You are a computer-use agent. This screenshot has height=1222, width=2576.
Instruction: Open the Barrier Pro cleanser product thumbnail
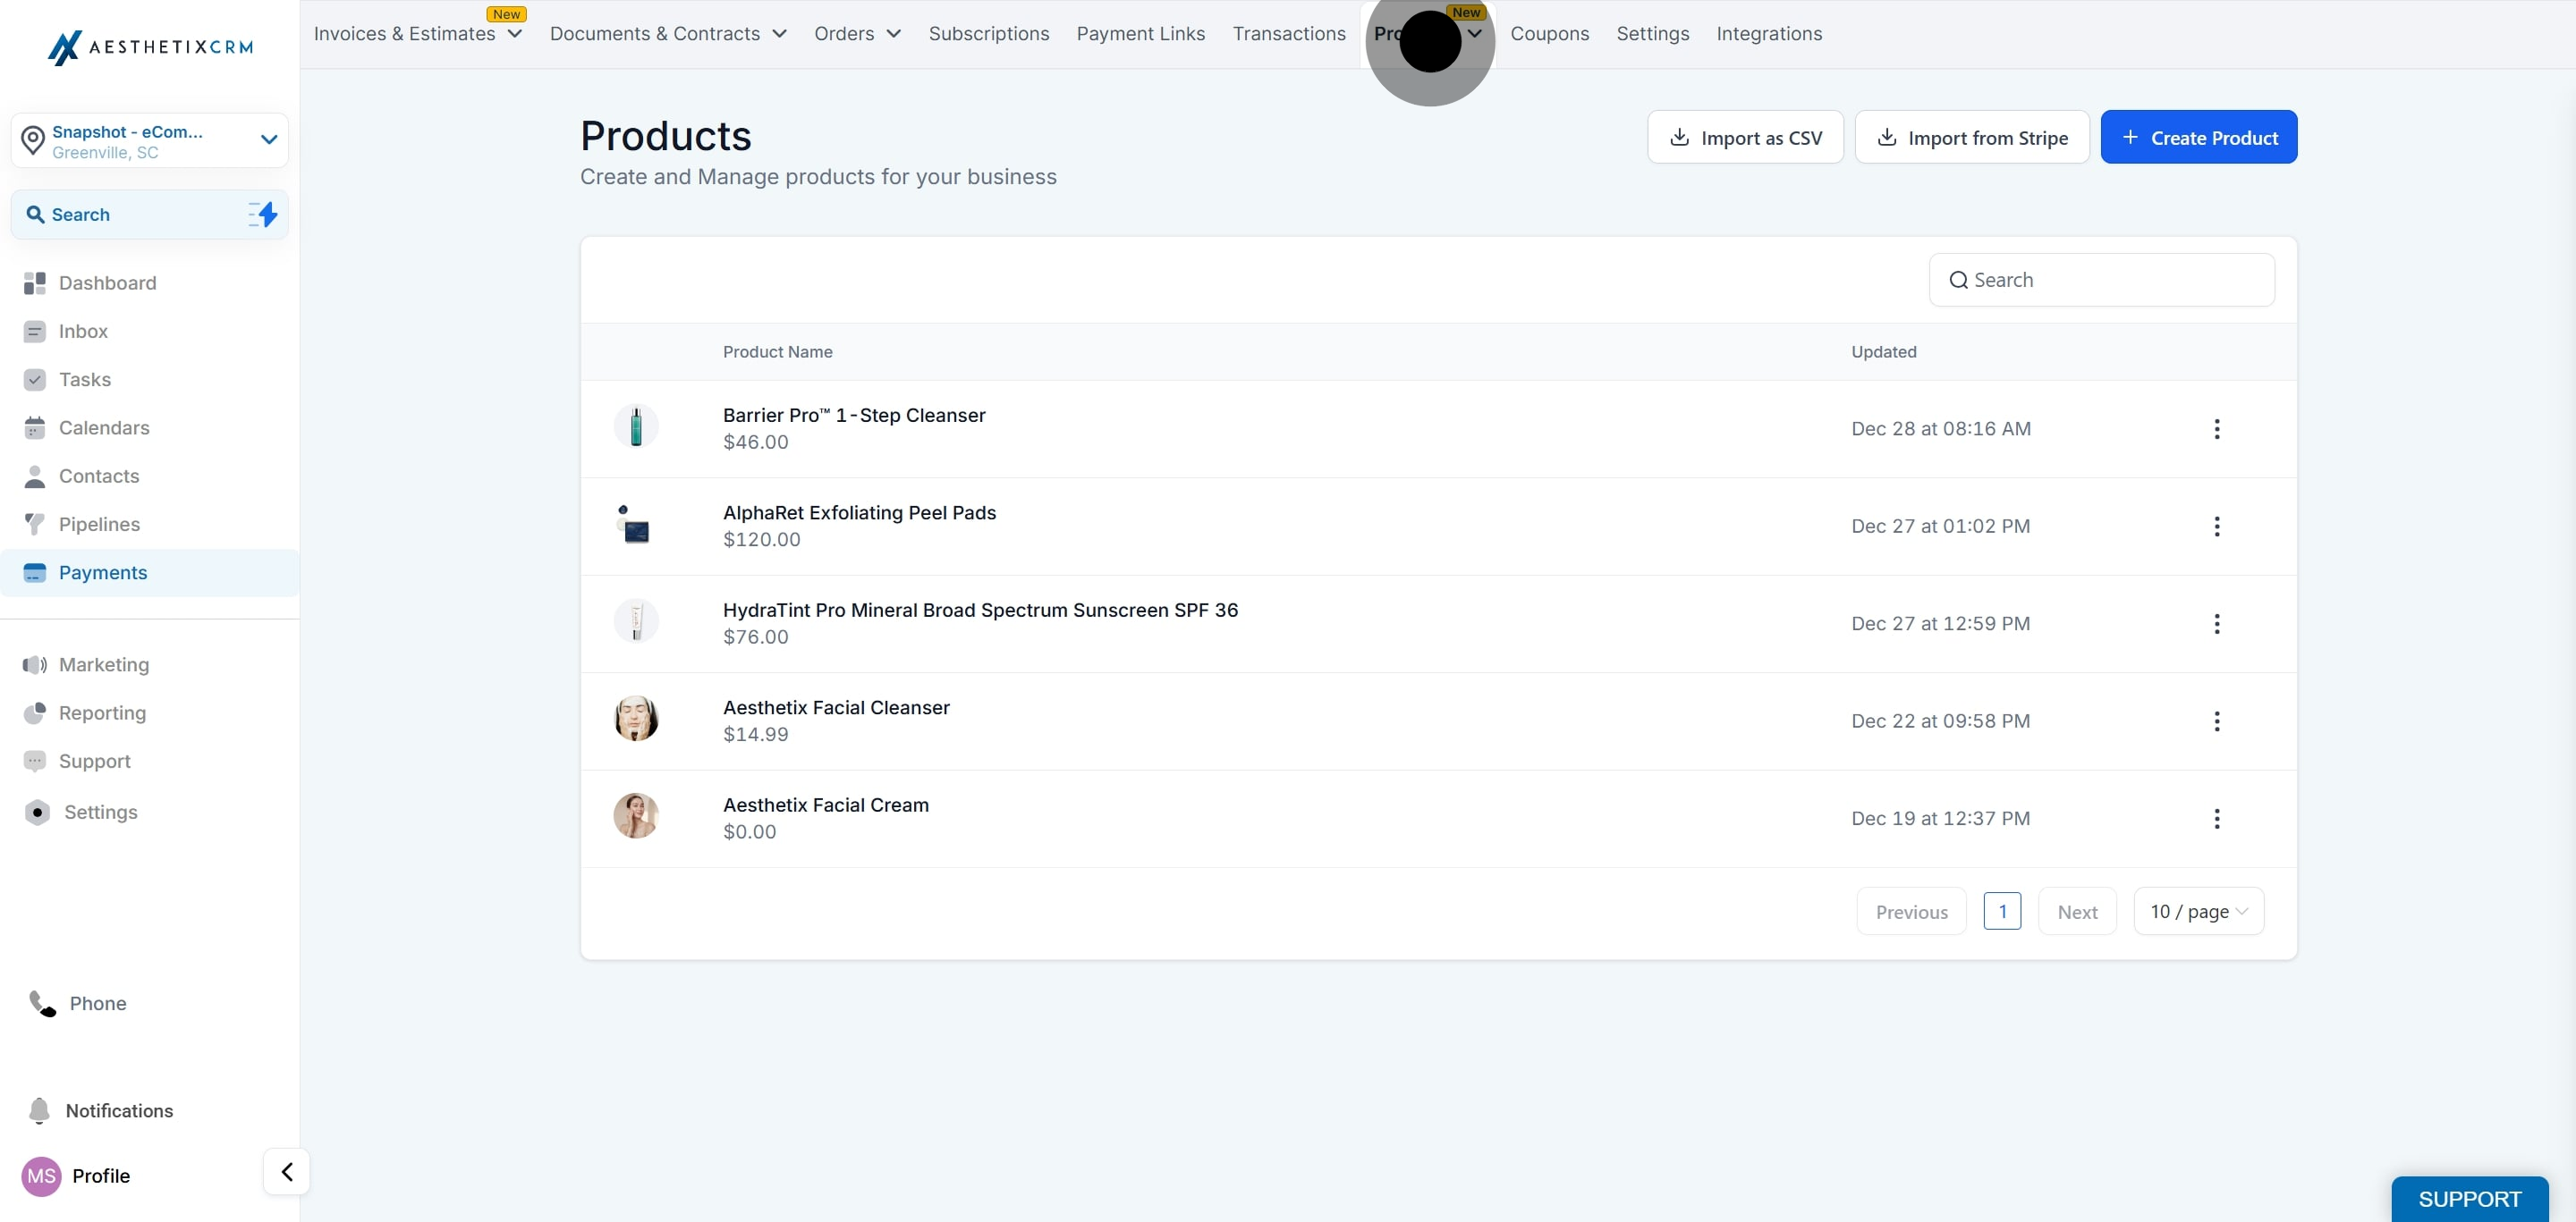(x=636, y=427)
